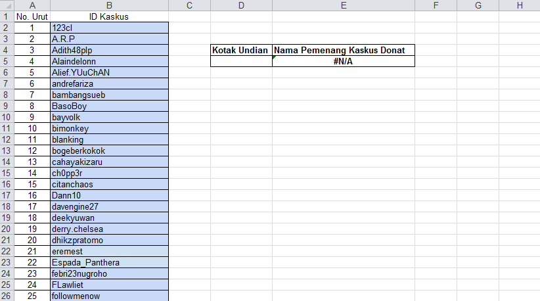The width and height of the screenshot is (540, 301).
Task: Select the cell containing 'cahayakizaru'
Action: (109, 162)
